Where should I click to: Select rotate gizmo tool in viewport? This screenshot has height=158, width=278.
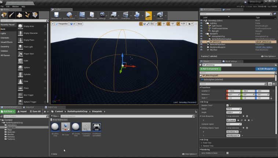click(x=145, y=24)
